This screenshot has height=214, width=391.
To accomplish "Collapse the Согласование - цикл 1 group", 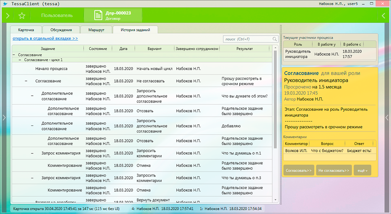I will [x=20, y=60].
